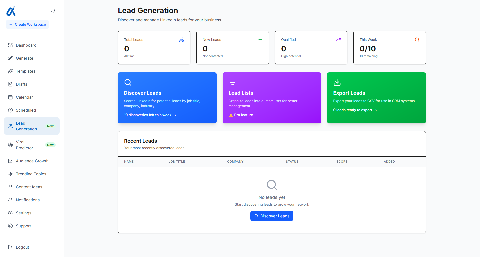
Task: Click the Audience Growth chart icon
Action: point(10,161)
